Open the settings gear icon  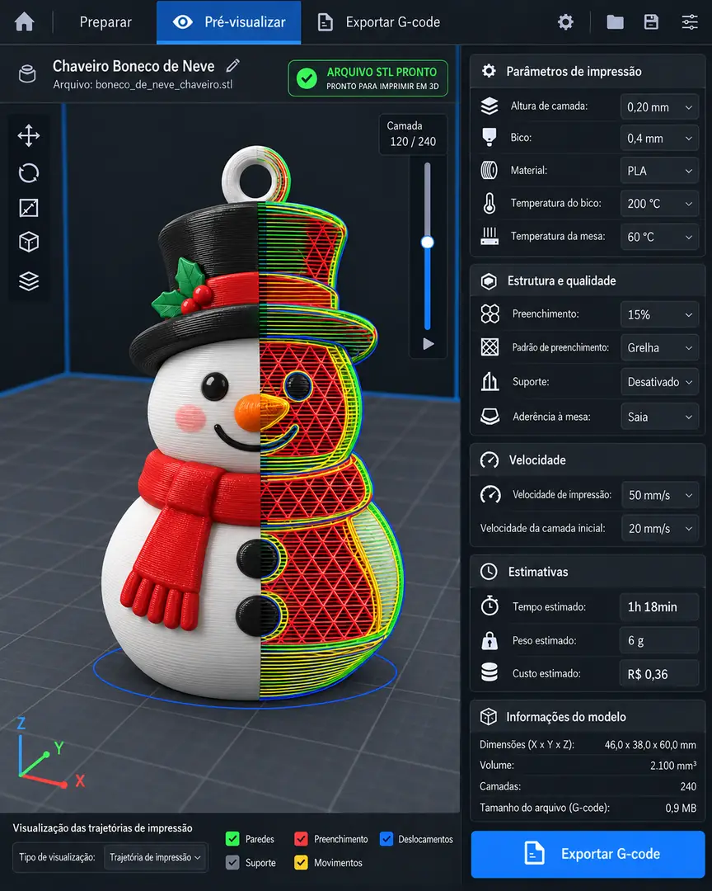[x=565, y=22]
